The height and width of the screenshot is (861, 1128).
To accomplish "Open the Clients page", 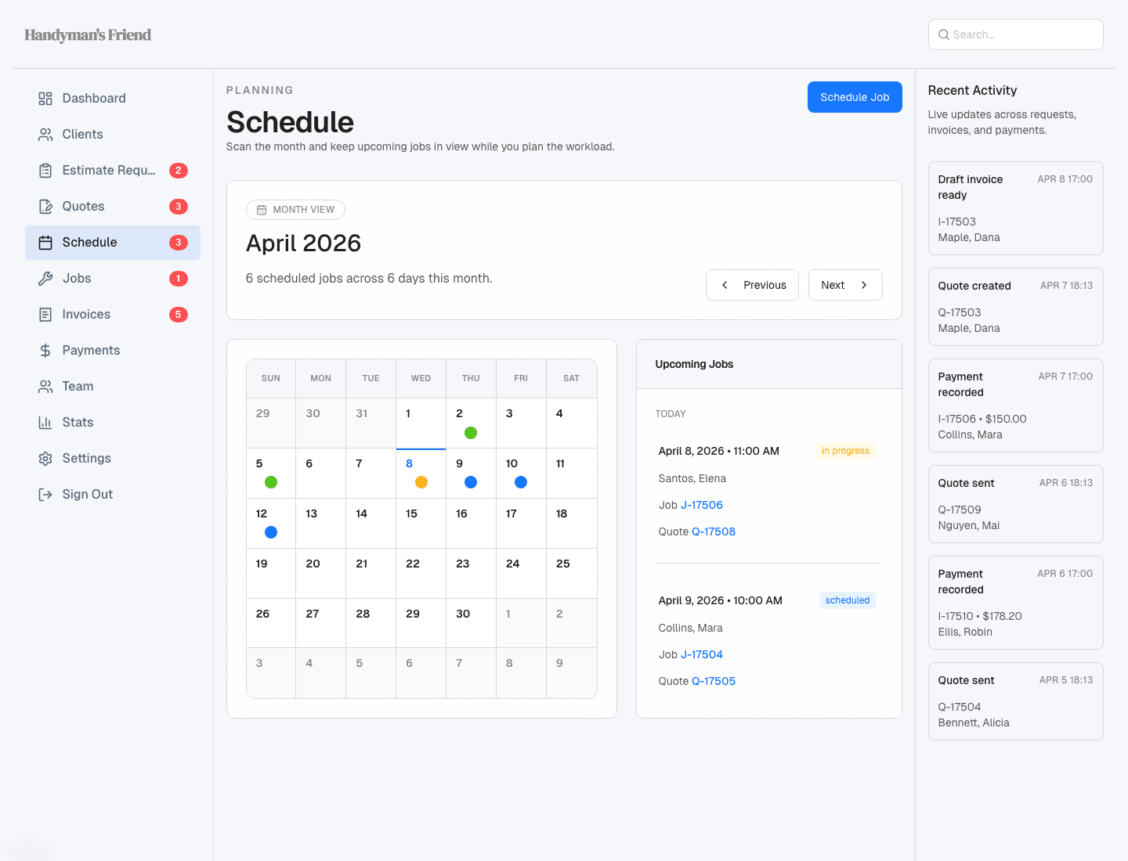I will click(113, 135).
